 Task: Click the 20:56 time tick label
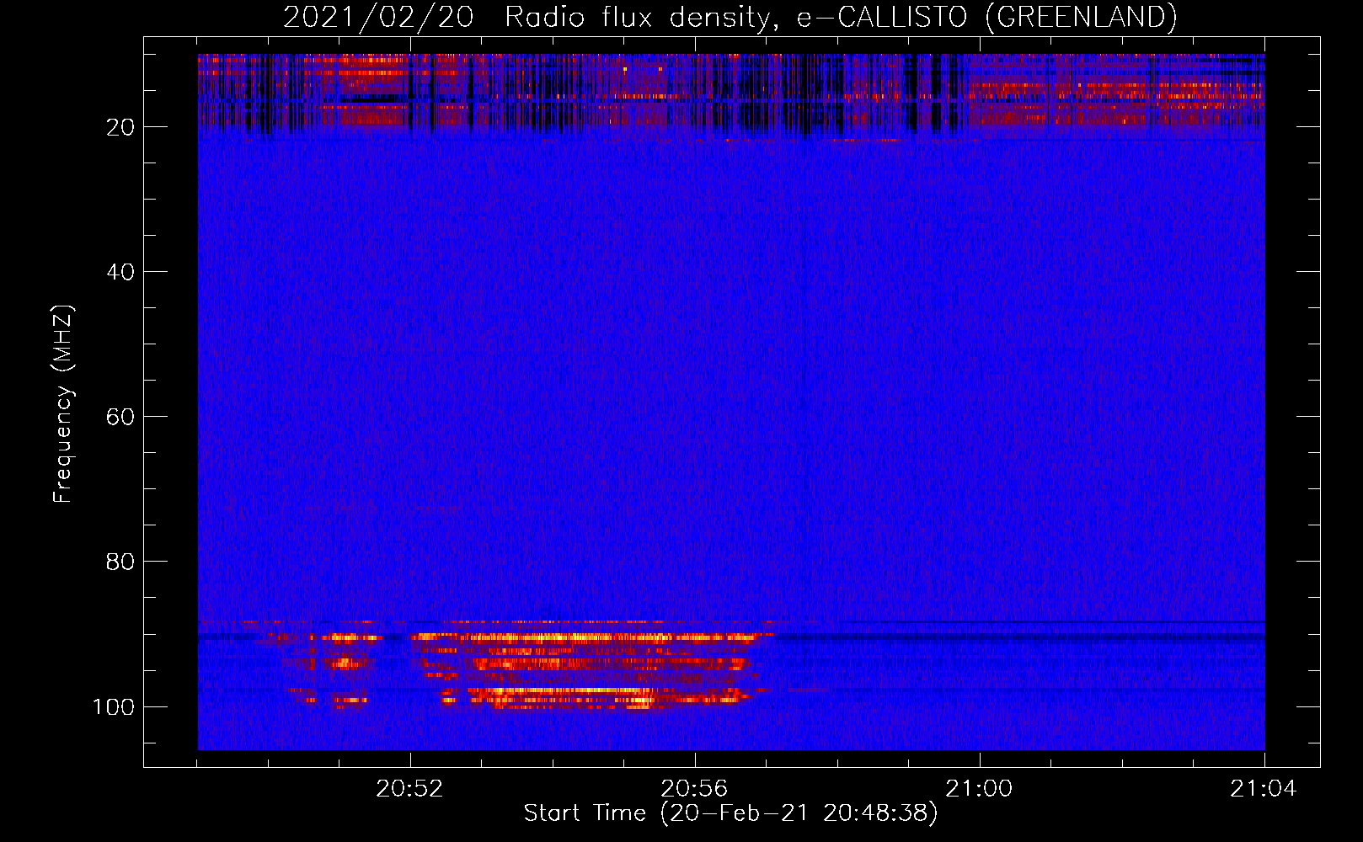[x=694, y=789]
